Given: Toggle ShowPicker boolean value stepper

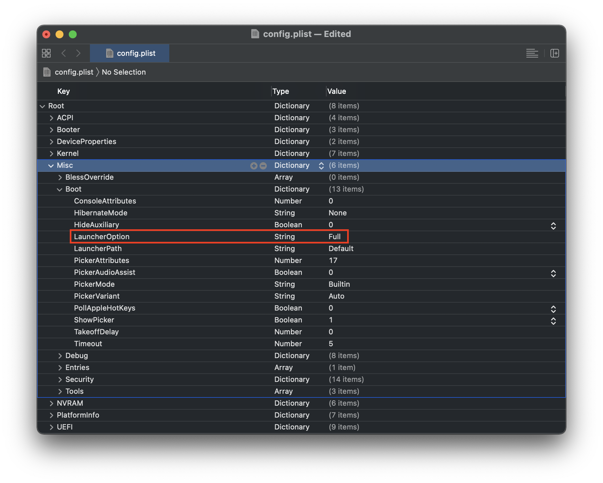Looking at the screenshot, I should click(x=553, y=321).
